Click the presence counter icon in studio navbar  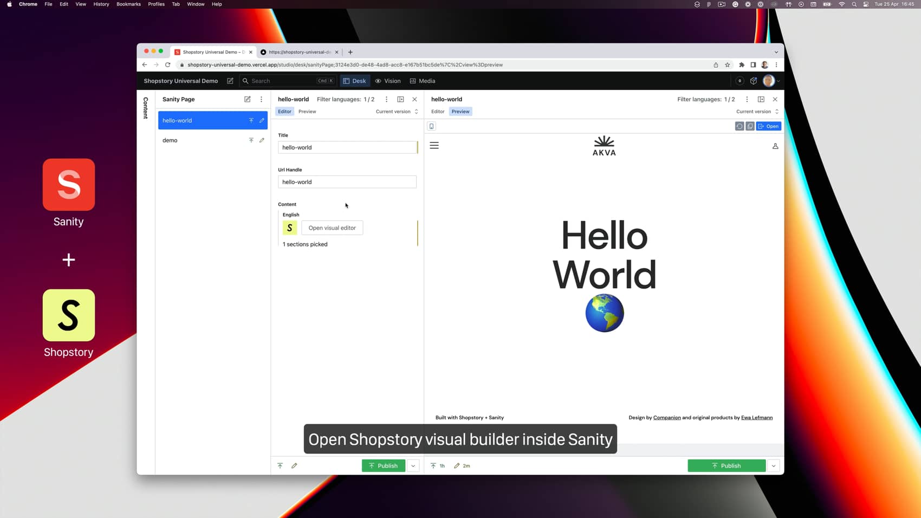(x=740, y=81)
